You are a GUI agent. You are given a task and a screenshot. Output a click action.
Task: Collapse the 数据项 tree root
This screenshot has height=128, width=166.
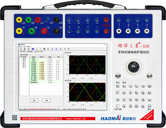[x=20, y=57]
